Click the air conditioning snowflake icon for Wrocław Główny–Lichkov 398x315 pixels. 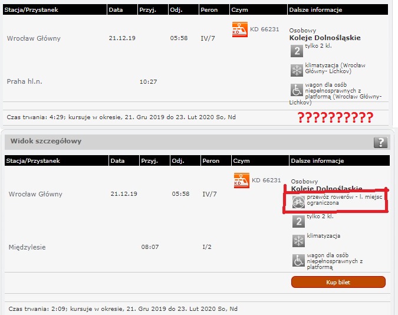pyautogui.click(x=297, y=70)
